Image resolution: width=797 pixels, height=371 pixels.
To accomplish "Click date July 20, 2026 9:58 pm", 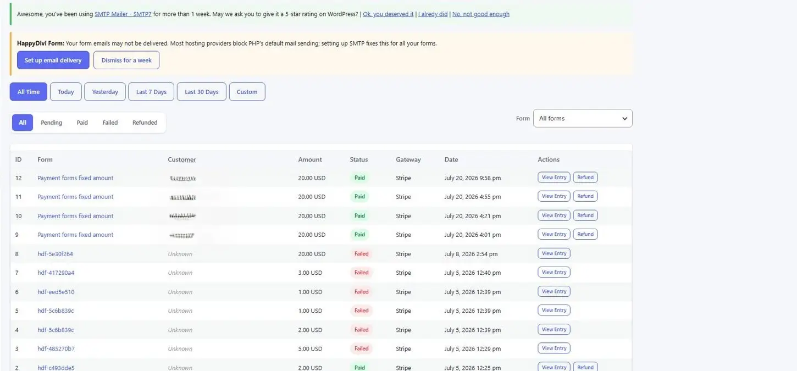I will 472,178.
